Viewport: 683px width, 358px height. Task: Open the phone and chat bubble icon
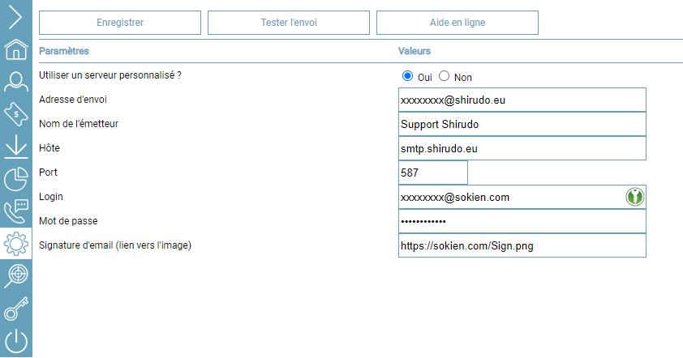click(x=15, y=211)
